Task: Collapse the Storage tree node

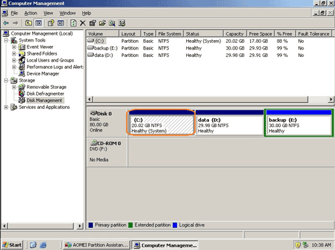Action: click(6, 80)
